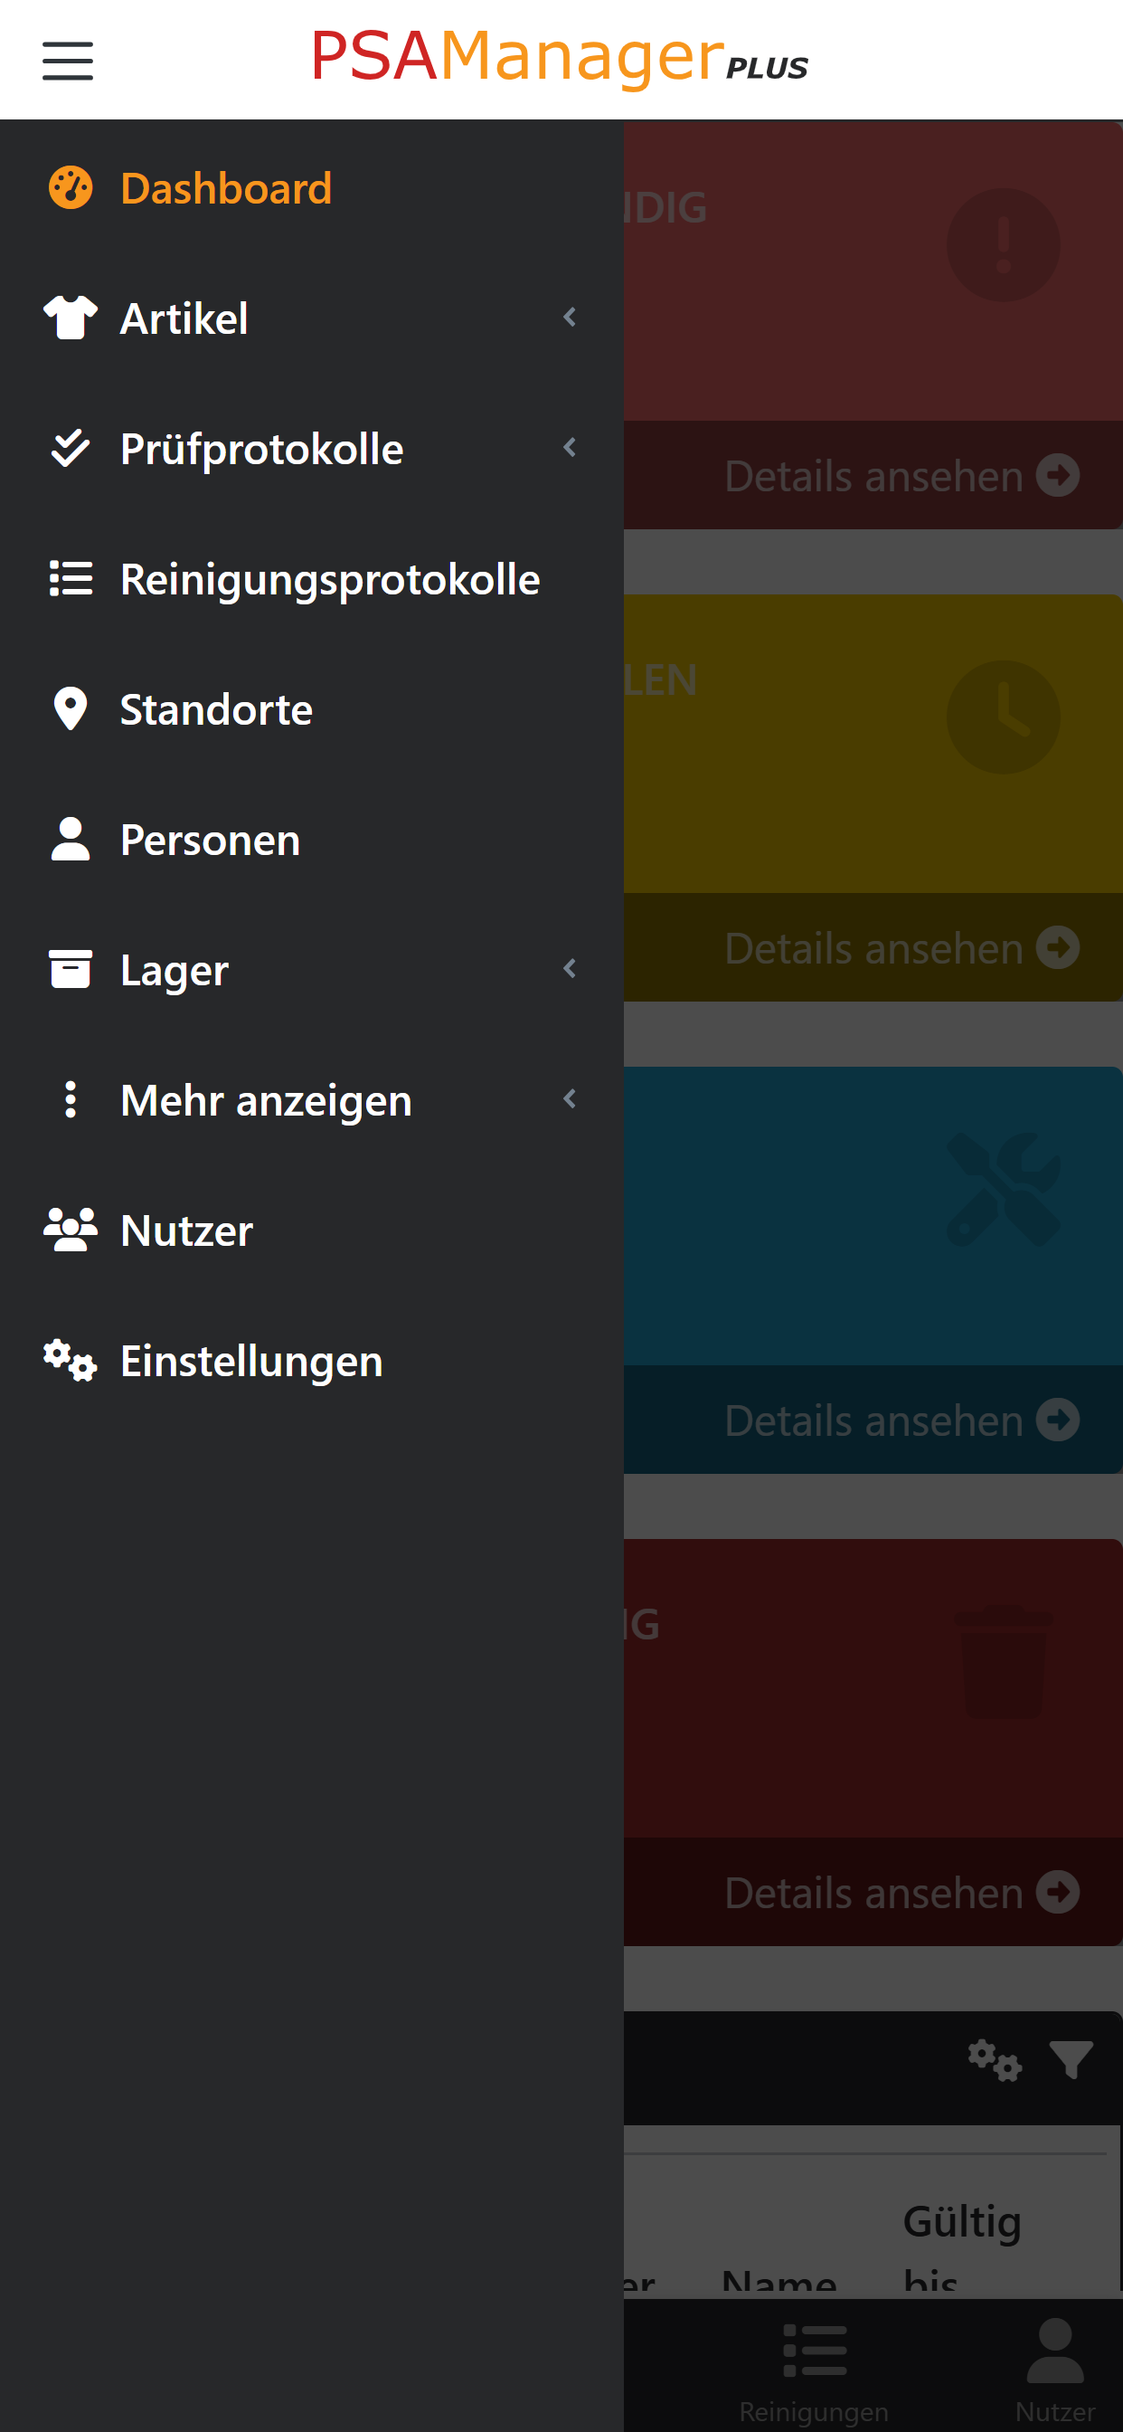The height and width of the screenshot is (2432, 1123).
Task: Select the Dashboard palette icon
Action: [69, 188]
